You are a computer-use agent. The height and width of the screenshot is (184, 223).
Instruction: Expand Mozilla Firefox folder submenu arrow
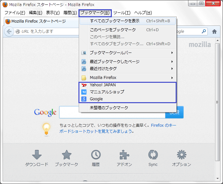point(172,78)
